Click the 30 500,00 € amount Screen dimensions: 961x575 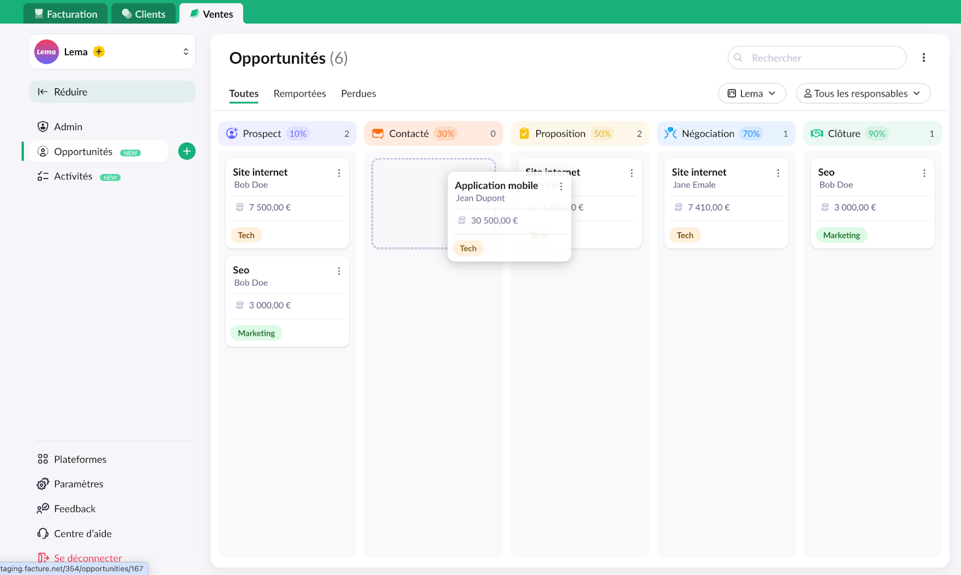pyautogui.click(x=494, y=220)
